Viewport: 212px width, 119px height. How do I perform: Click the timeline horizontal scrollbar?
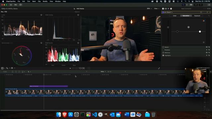(x=74, y=110)
